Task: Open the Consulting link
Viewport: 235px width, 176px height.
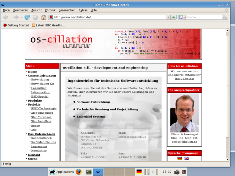Action: click(x=39, y=88)
